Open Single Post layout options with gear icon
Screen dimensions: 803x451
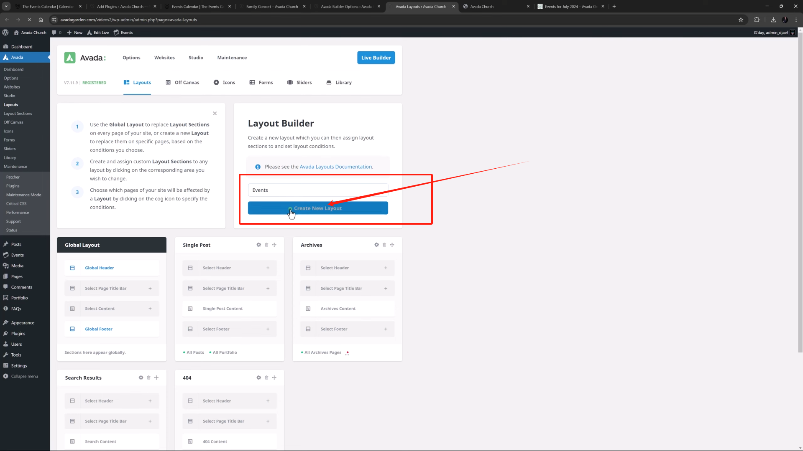[x=259, y=245]
